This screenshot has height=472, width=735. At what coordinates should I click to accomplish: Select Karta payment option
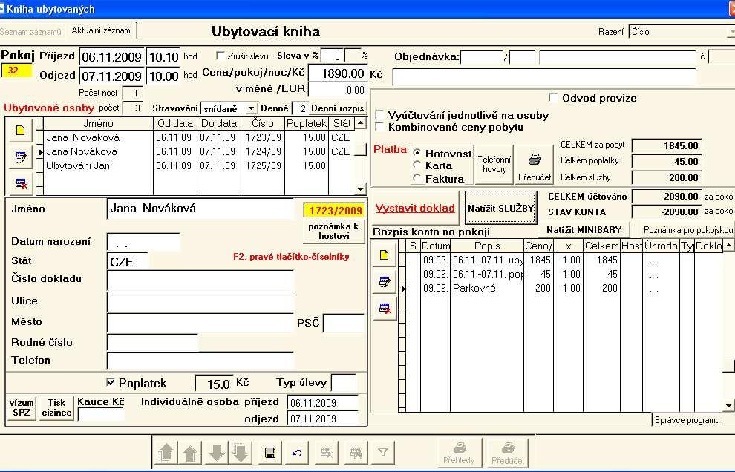pyautogui.click(x=416, y=165)
